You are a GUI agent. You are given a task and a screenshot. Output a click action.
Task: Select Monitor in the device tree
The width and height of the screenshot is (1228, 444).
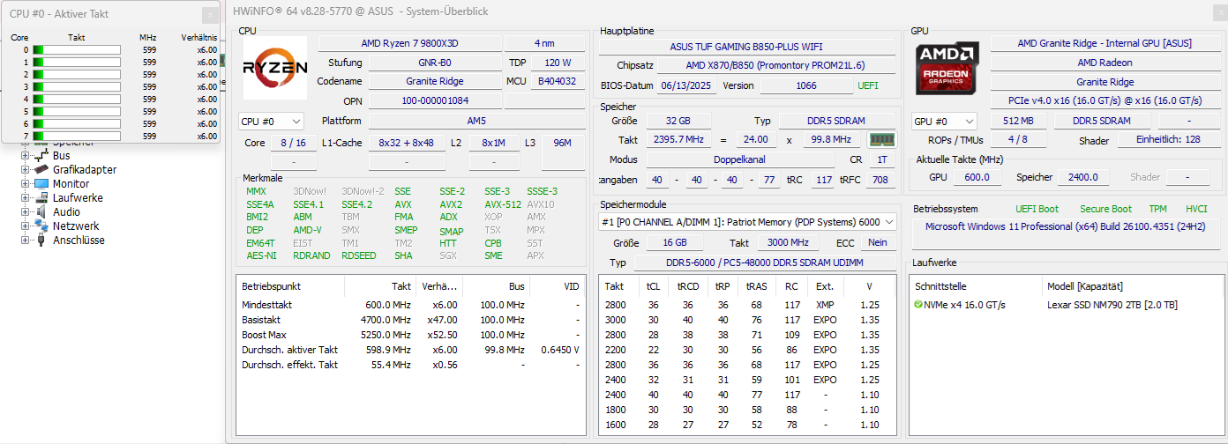pyautogui.click(x=71, y=184)
